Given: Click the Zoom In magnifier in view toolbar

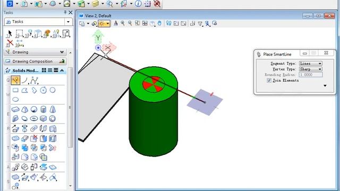Looking at the screenshot, I should point(123,23).
